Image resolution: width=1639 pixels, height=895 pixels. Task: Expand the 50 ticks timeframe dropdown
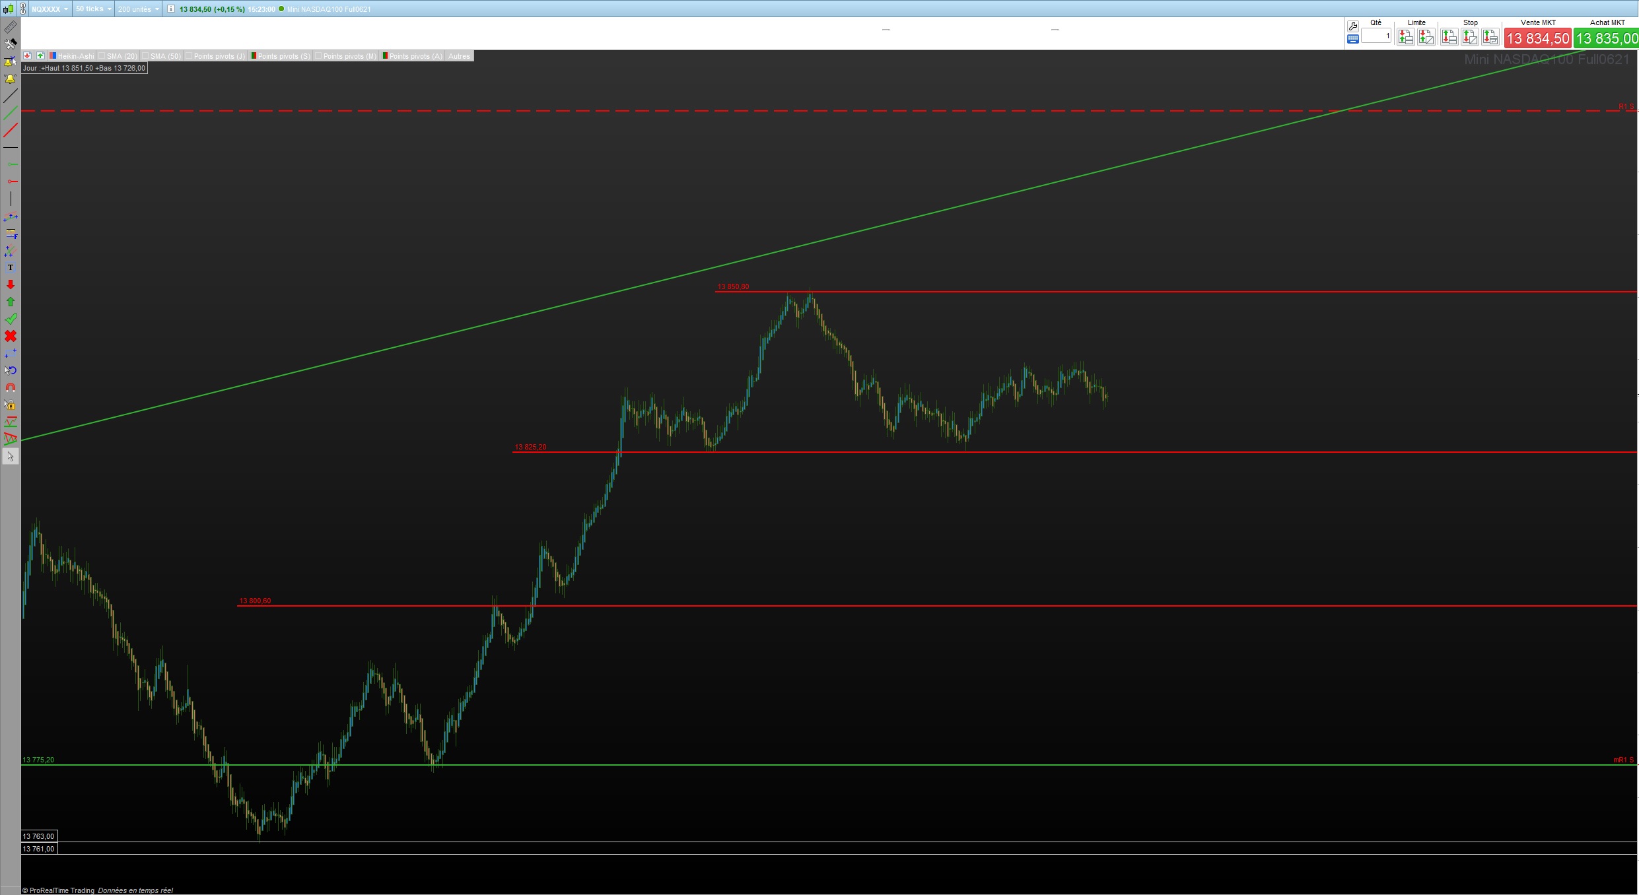[93, 9]
